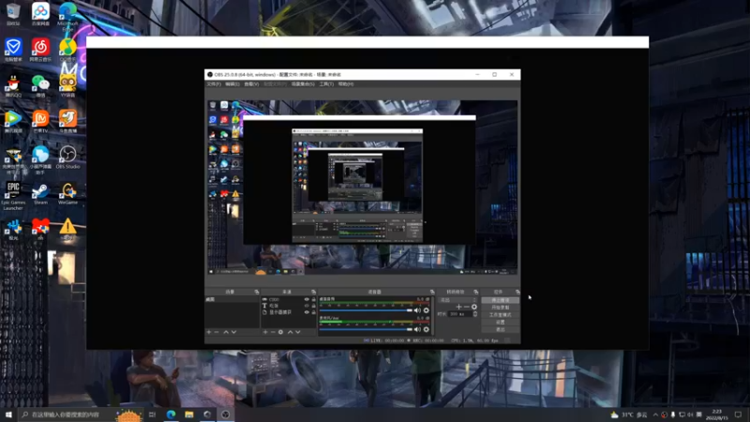The height and width of the screenshot is (422, 750).
Task: Pop out the Controls dock panel
Action: click(517, 292)
